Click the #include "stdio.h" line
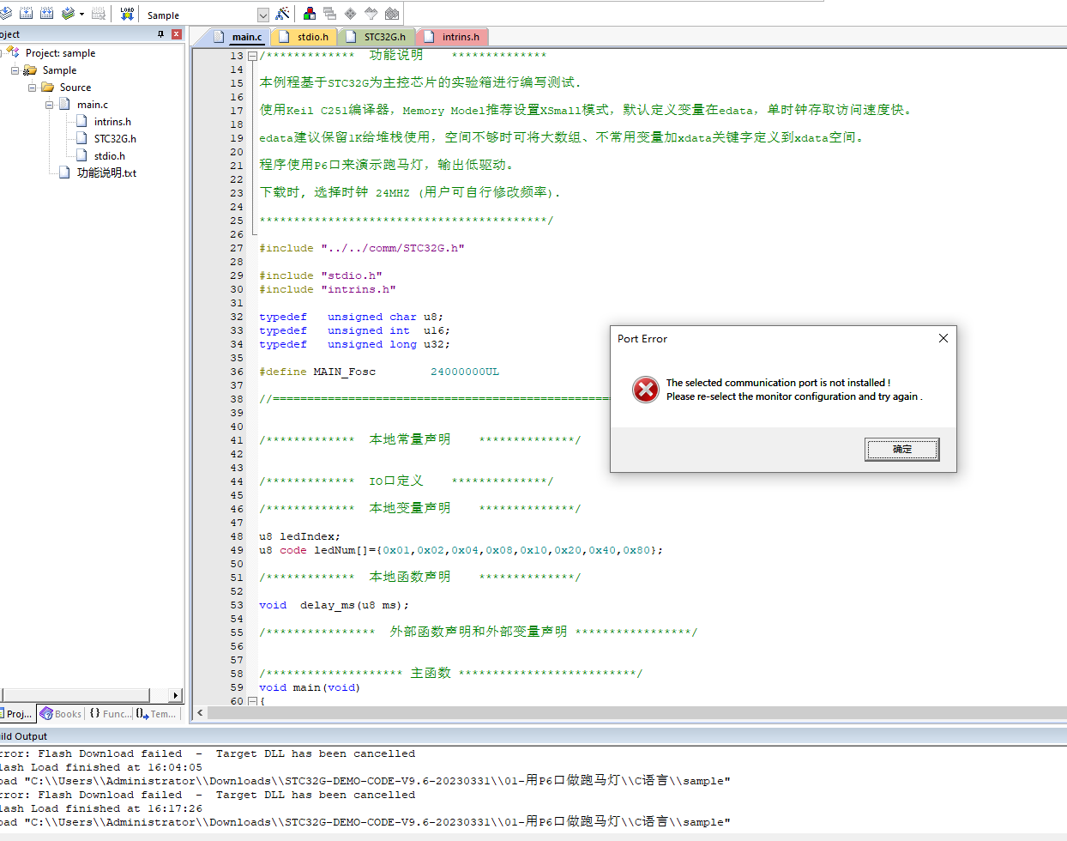This screenshot has width=1067, height=841. point(320,275)
